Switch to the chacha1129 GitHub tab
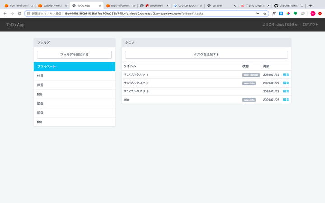 [289, 5]
